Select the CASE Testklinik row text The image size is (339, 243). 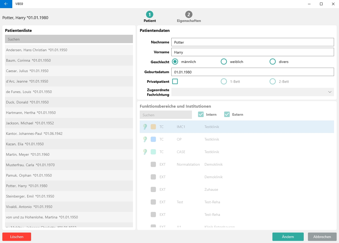tap(237, 152)
